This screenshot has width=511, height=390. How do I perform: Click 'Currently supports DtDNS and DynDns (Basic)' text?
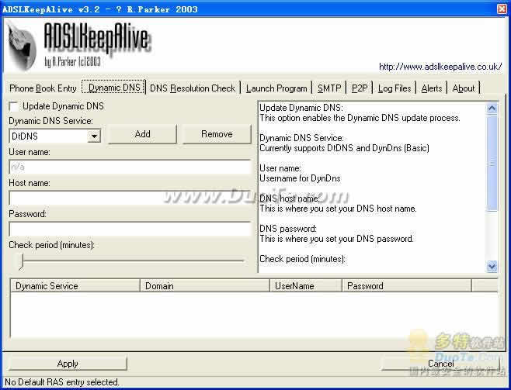click(344, 148)
